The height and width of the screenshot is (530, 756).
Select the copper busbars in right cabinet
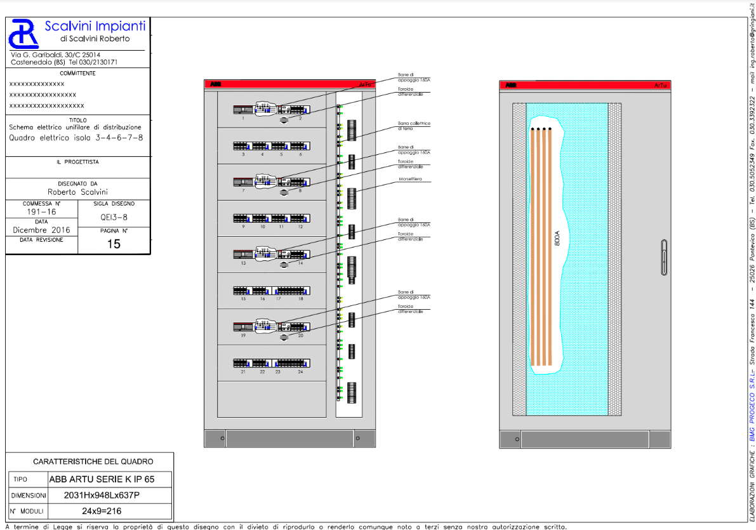(x=541, y=248)
